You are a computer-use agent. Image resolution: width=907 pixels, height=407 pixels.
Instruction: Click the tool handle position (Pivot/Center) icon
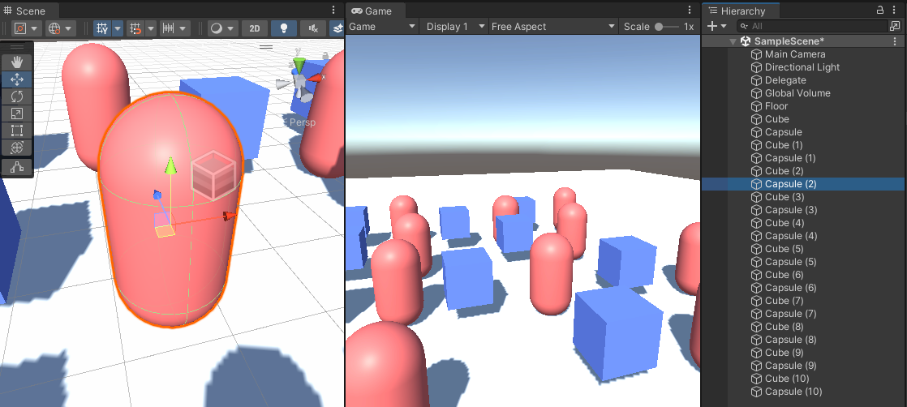[19, 28]
